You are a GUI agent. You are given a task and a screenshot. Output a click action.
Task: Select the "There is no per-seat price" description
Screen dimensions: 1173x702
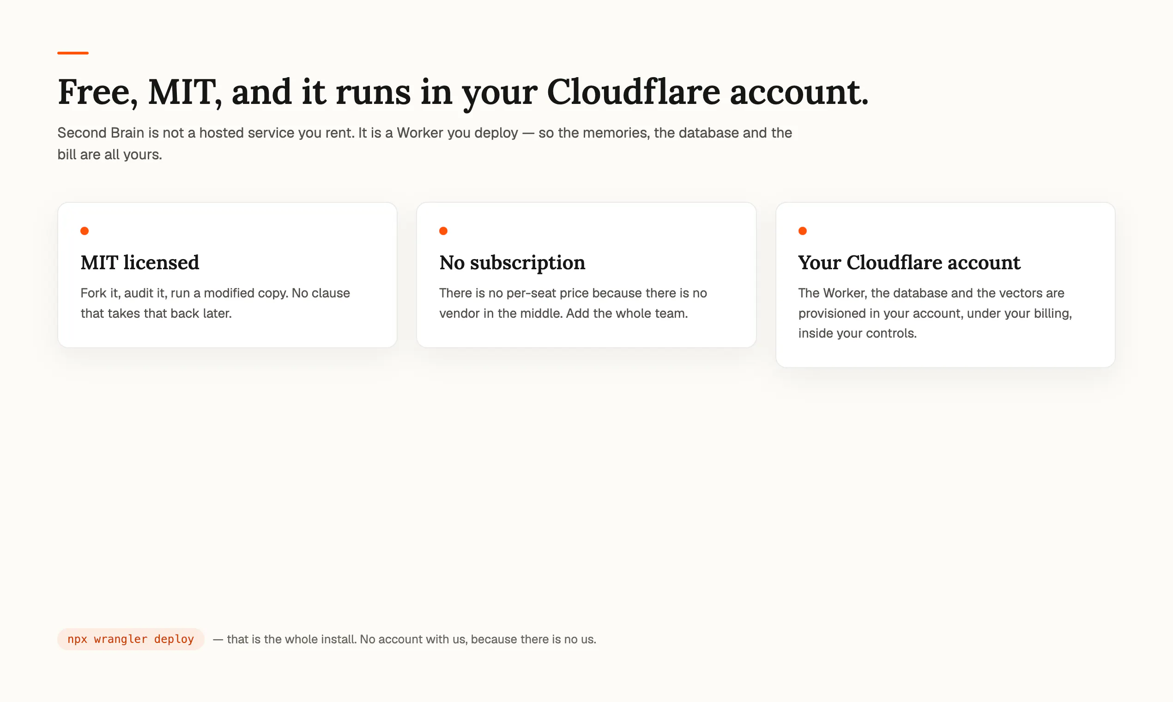point(573,303)
